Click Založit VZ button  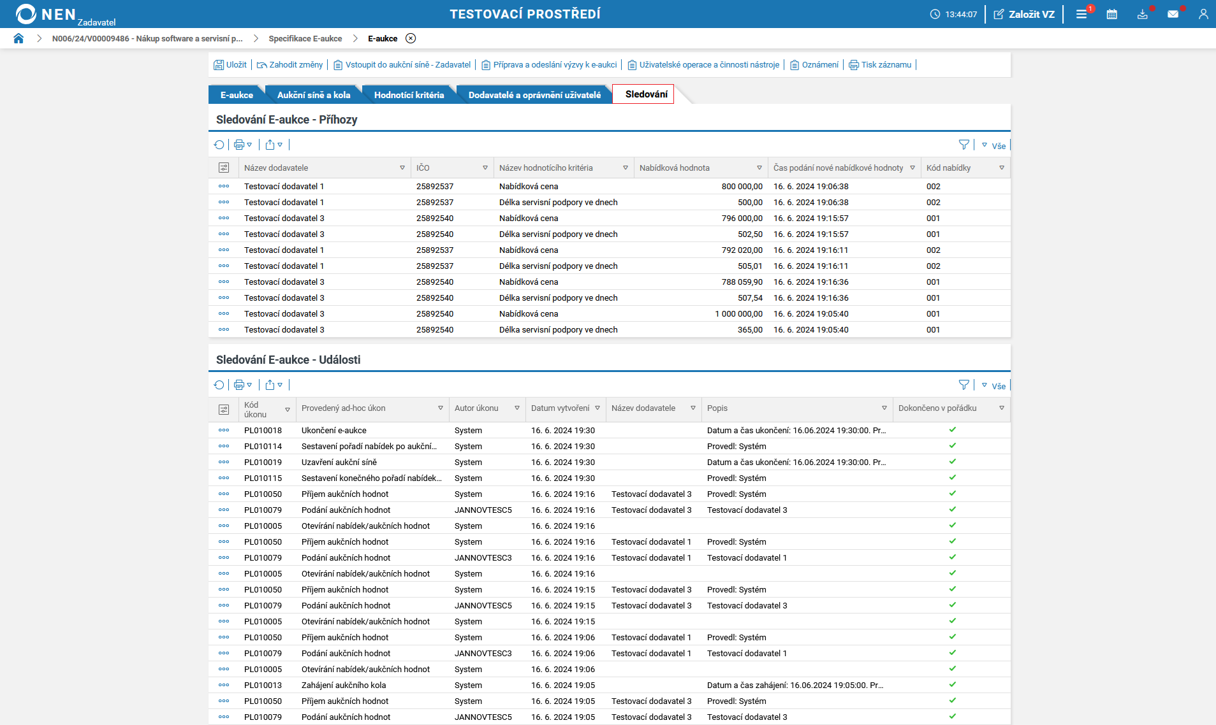pyautogui.click(x=1024, y=14)
